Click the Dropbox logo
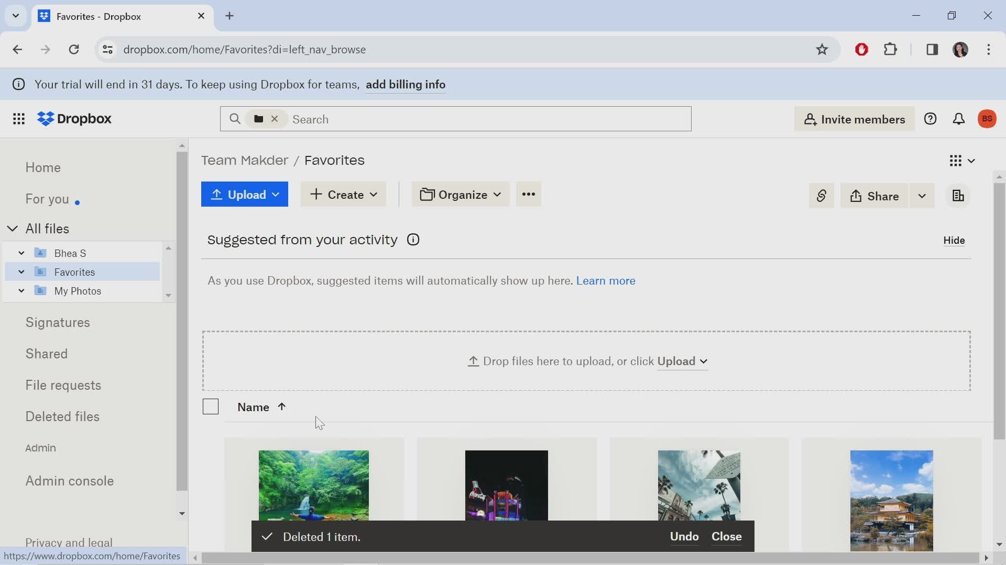 (74, 119)
